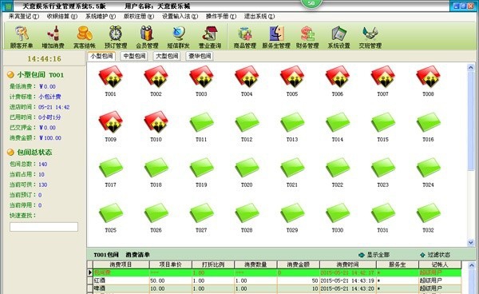Select vacant room T023

point(382,172)
